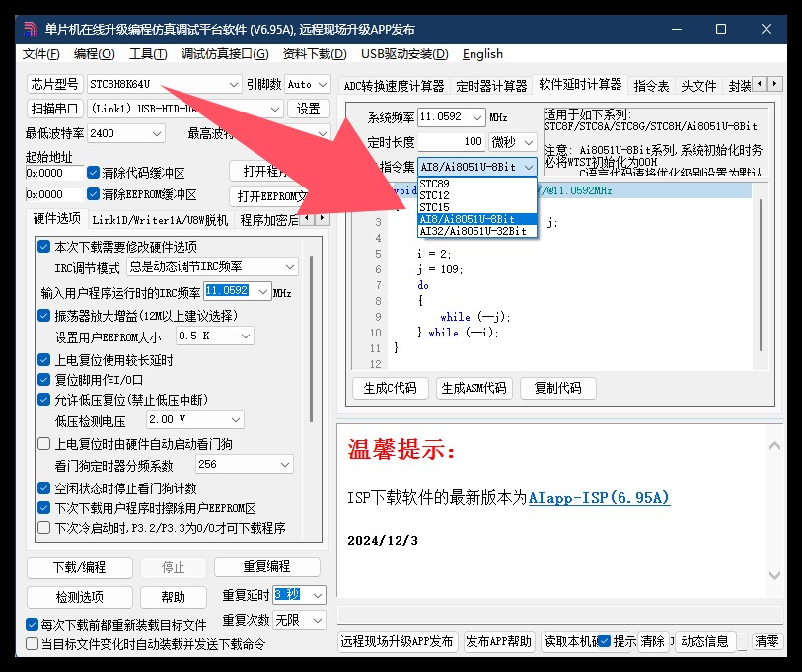This screenshot has width=802, height=672.
Task: Choose STC15 in 指令集 list
Action: click(x=477, y=207)
